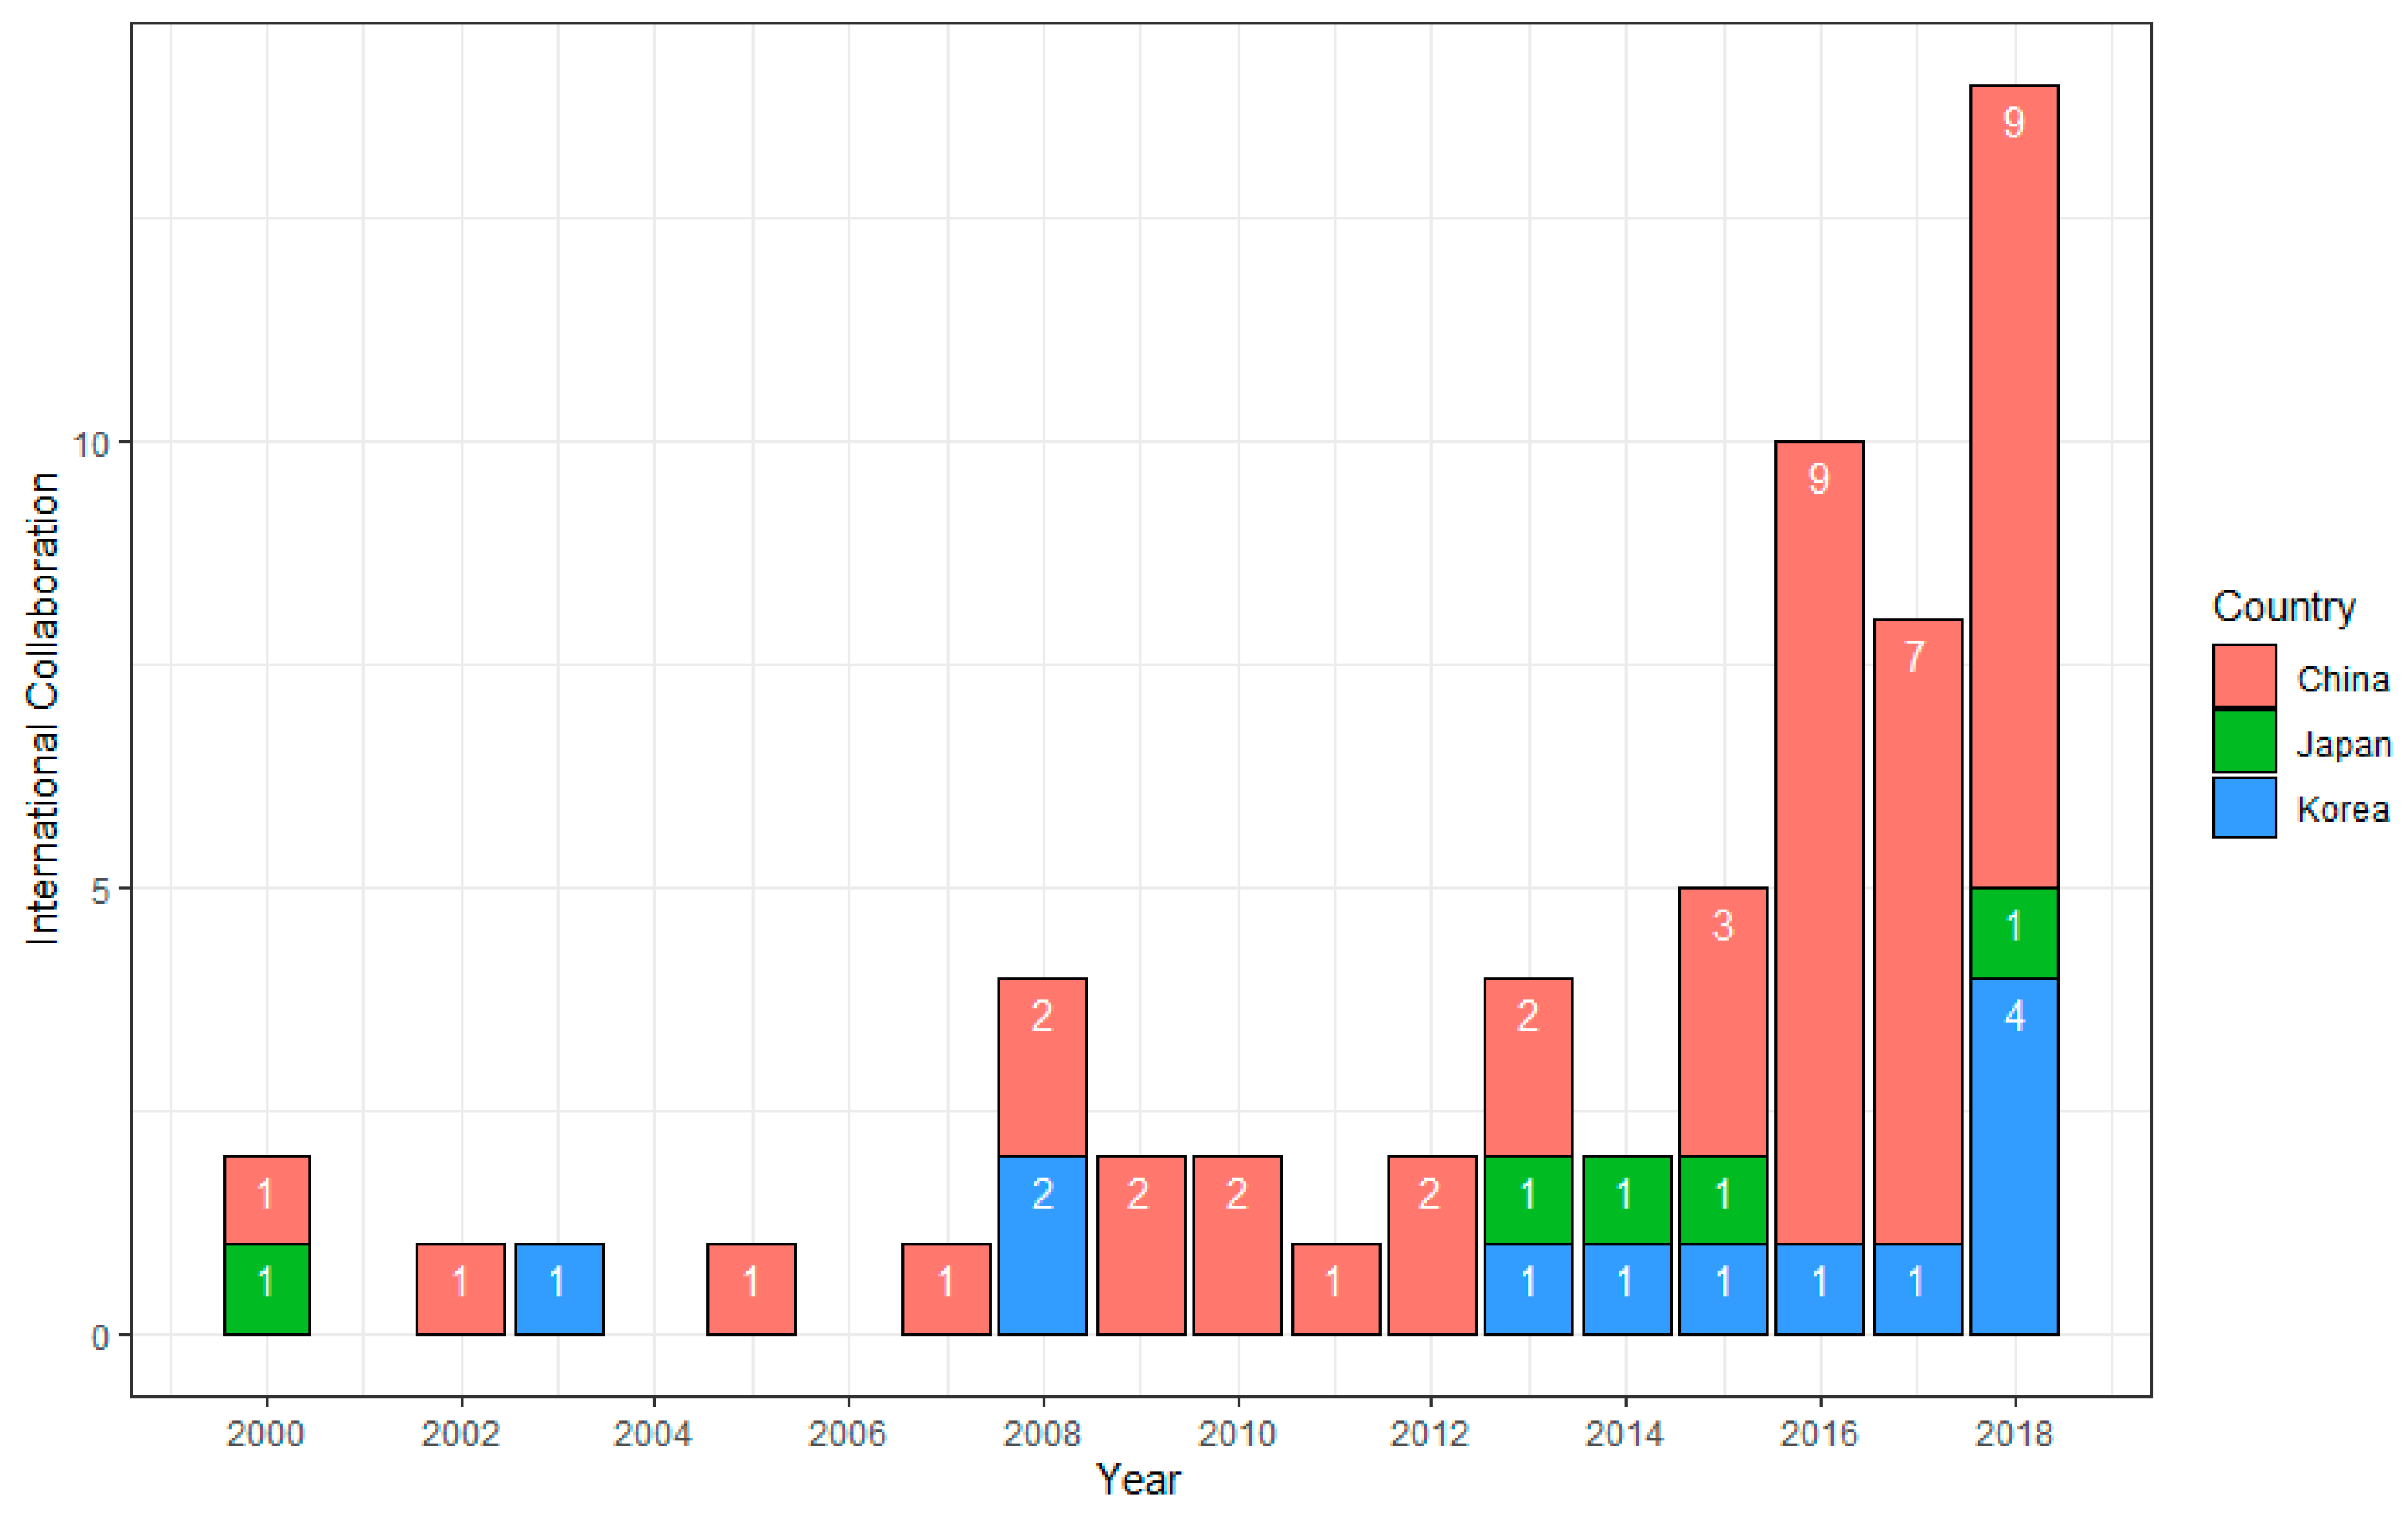Viewport: 2408px width, 1517px height.
Task: Select the 2009 China bar labeled 2
Action: (1141, 1245)
